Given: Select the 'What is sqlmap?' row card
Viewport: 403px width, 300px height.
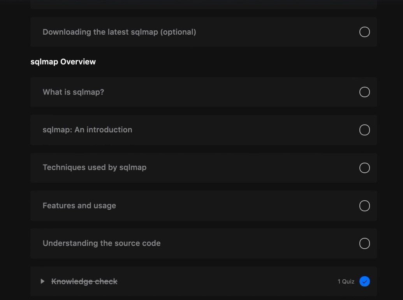Looking at the screenshot, I should (x=204, y=92).
